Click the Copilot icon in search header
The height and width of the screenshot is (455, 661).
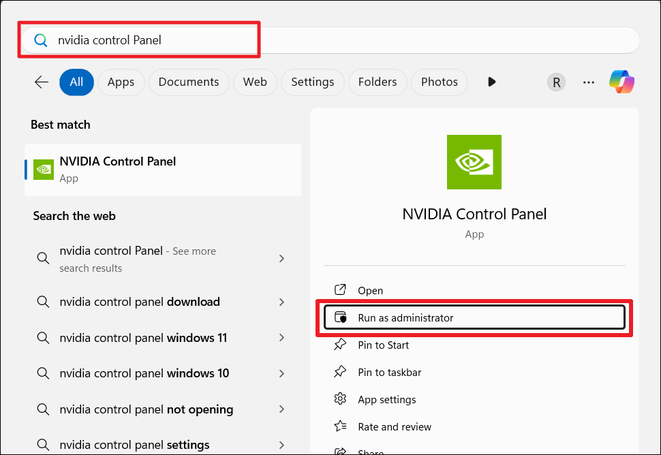(x=621, y=82)
